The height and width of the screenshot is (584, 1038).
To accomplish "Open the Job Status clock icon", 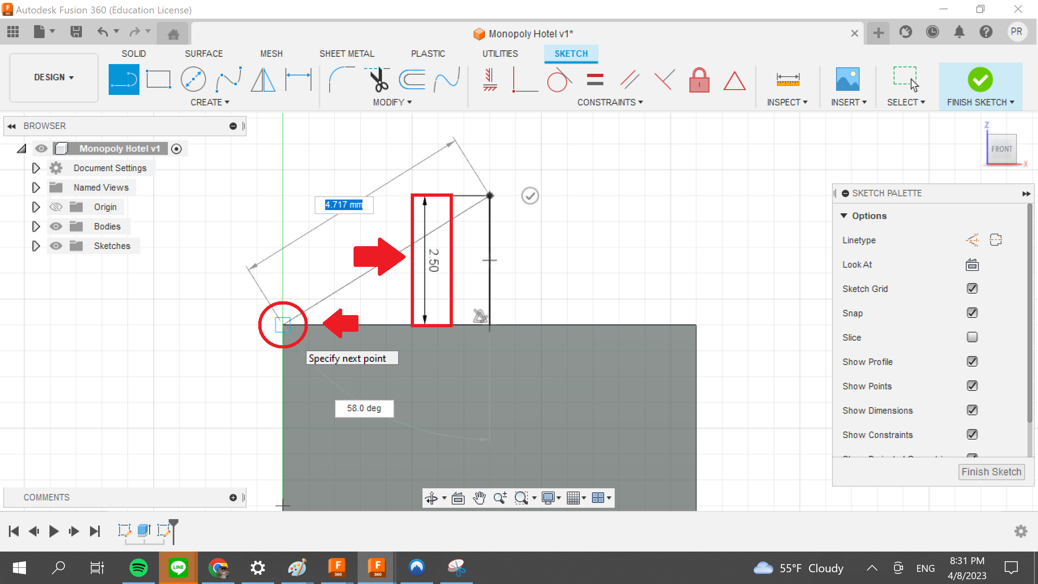I will tap(932, 32).
